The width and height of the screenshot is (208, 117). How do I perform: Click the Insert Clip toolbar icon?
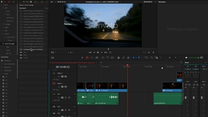[103, 58]
